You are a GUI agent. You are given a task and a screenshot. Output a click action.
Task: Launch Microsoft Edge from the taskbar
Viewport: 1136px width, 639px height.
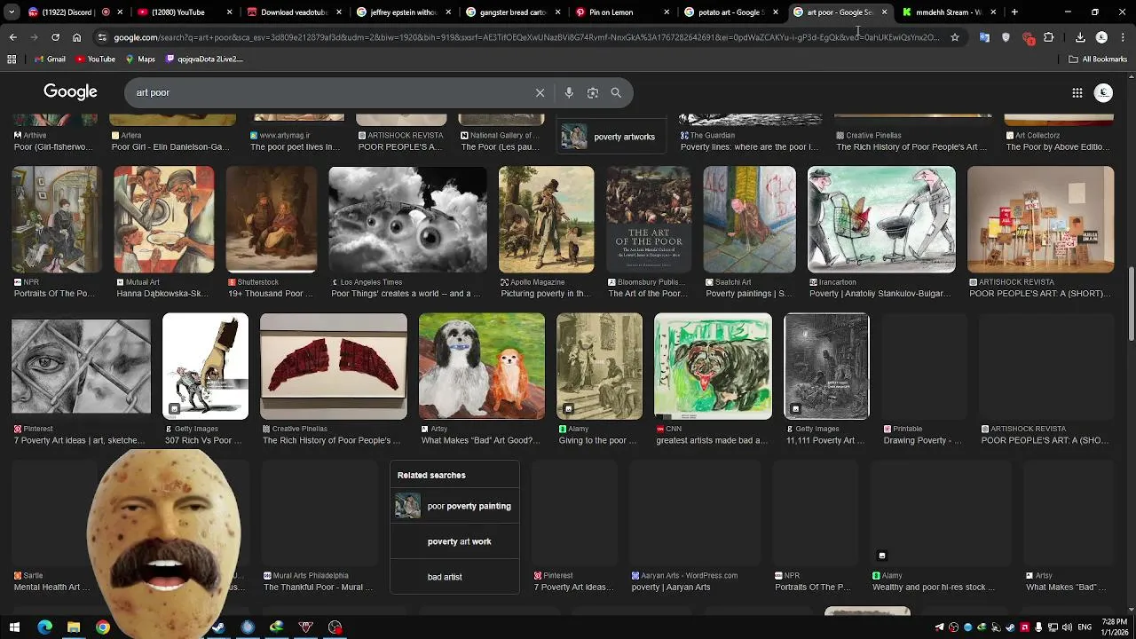[x=44, y=627]
